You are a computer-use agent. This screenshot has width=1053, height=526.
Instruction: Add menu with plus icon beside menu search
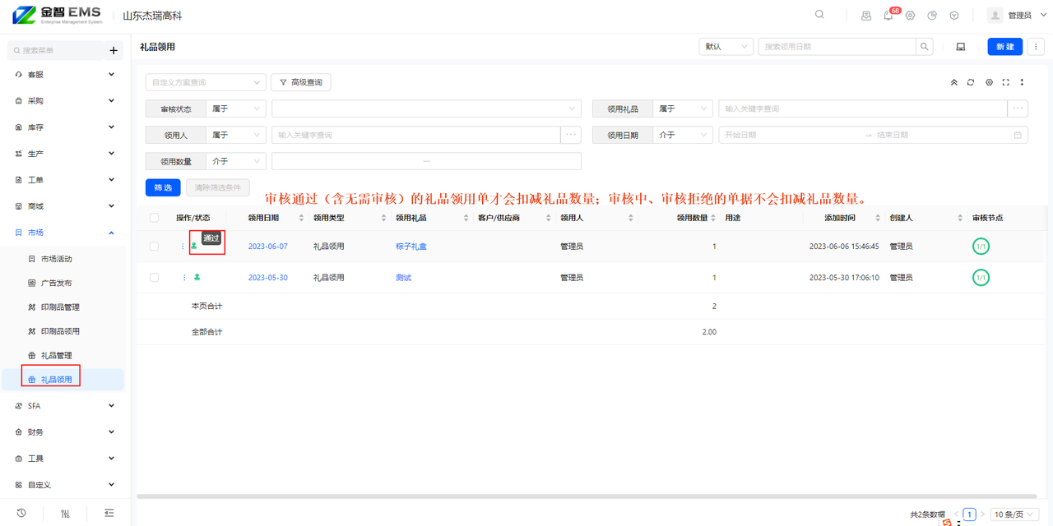click(x=114, y=51)
